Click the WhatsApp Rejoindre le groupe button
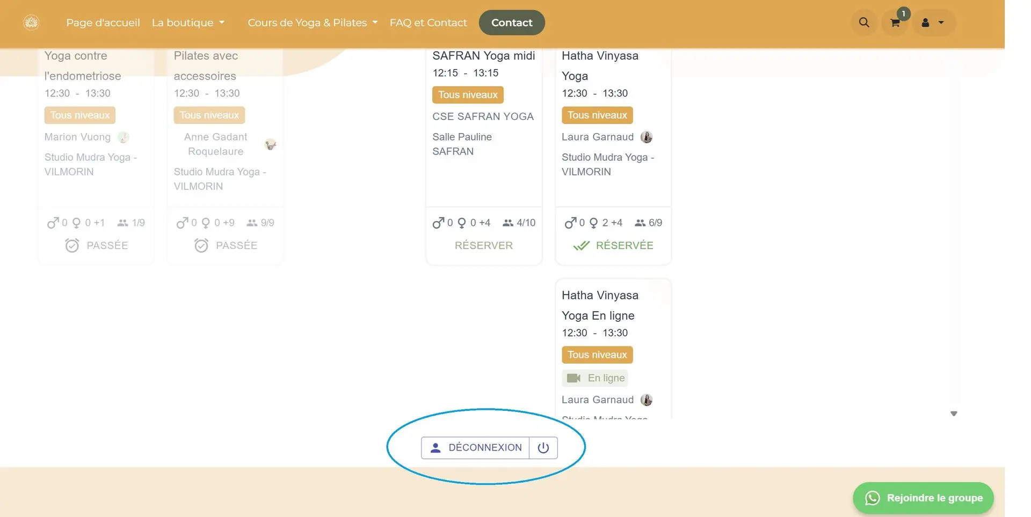This screenshot has height=517, width=1031. 923,498
